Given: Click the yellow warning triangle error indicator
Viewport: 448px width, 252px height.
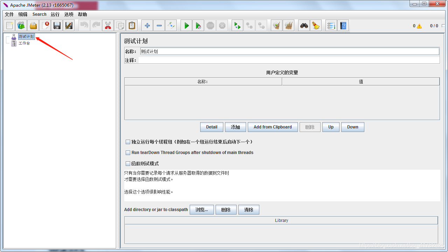Looking at the screenshot, I should point(419,26).
